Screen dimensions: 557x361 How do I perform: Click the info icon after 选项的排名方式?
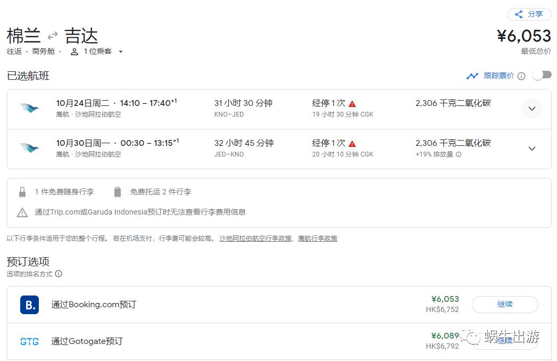(59, 274)
